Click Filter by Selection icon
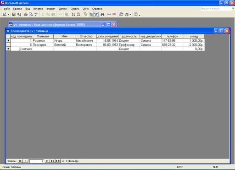The image size is (235, 170). pos(85,15)
